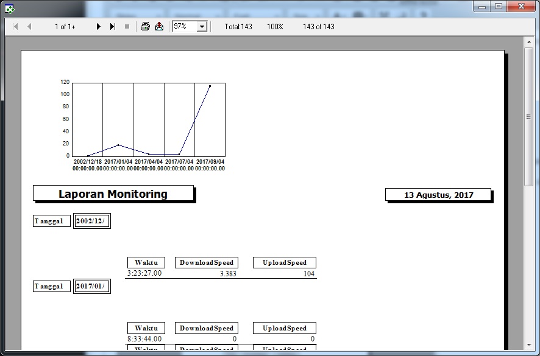Print the report using the printer icon
The height and width of the screenshot is (356, 540).
click(145, 27)
